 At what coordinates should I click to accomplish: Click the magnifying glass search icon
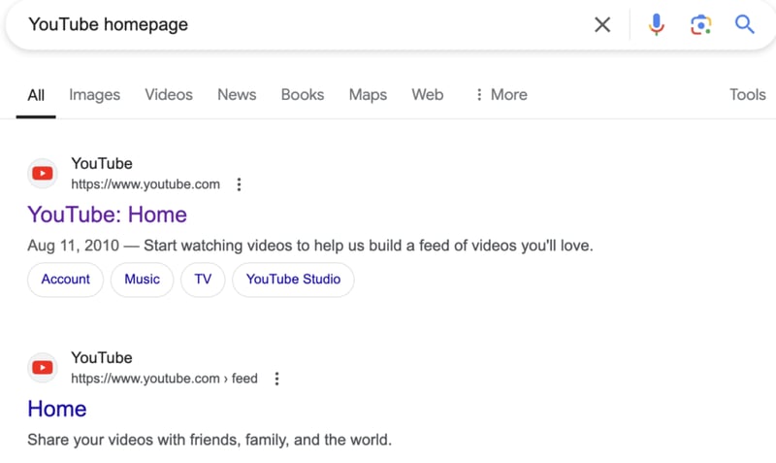744,24
